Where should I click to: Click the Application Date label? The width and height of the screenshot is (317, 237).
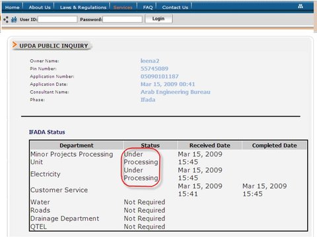[x=49, y=84]
